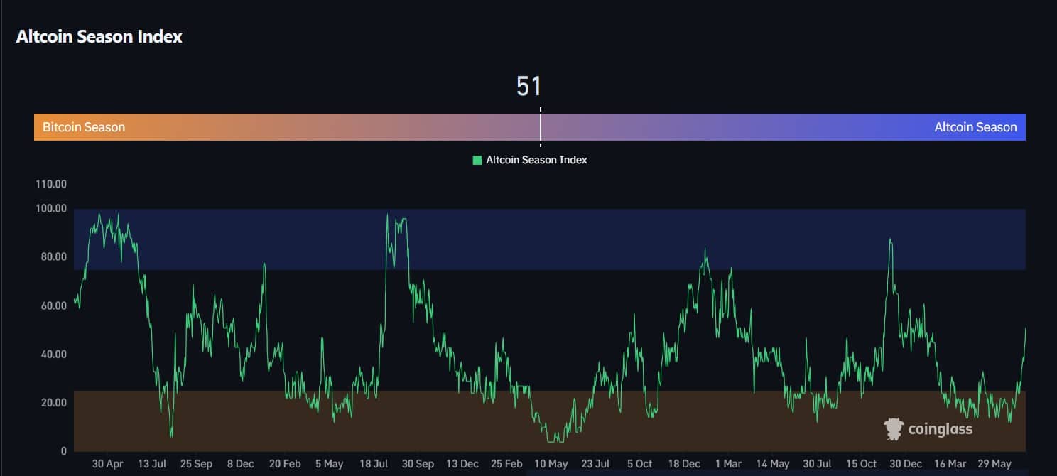Screen dimensions: 1057x476
Task: Click the 30 Apr date on the x-axis
Action: point(108,464)
